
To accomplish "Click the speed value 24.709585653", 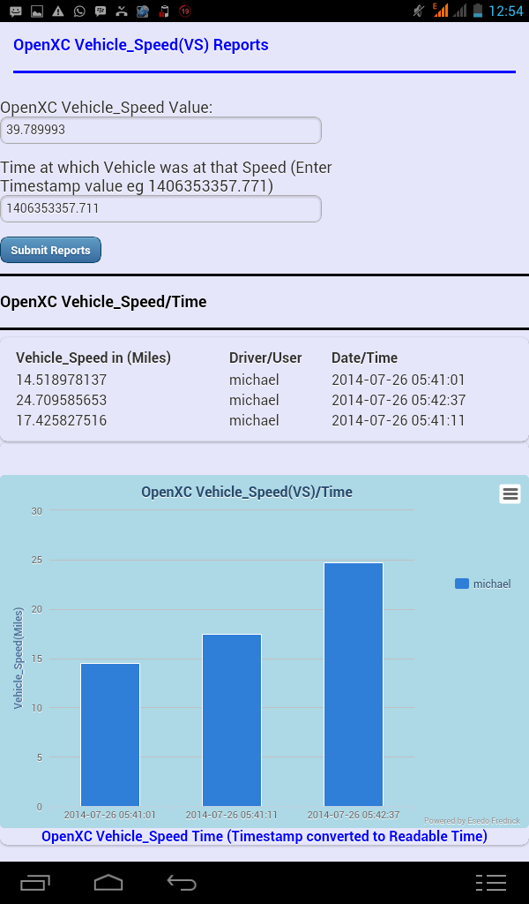I will (x=61, y=400).
